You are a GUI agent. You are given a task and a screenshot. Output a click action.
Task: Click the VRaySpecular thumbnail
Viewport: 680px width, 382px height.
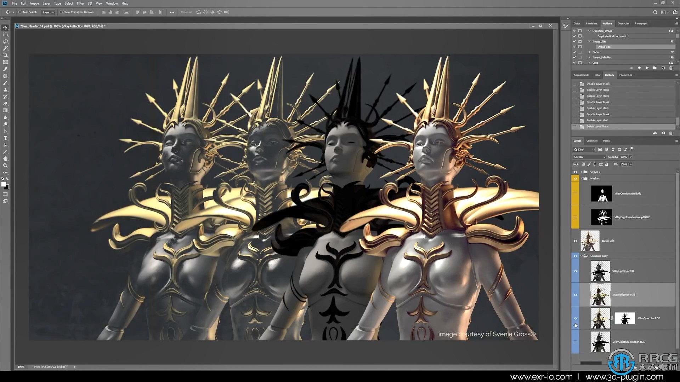599,318
